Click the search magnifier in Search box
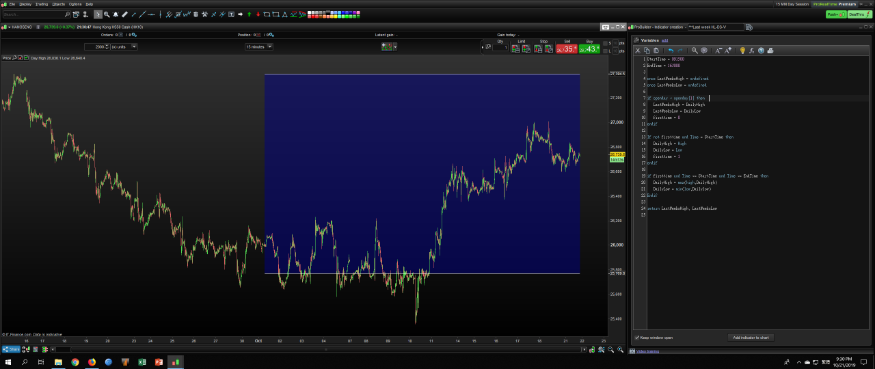The image size is (875, 369). [67, 14]
